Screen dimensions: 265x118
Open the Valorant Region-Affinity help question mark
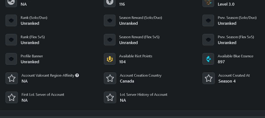click(x=77, y=75)
